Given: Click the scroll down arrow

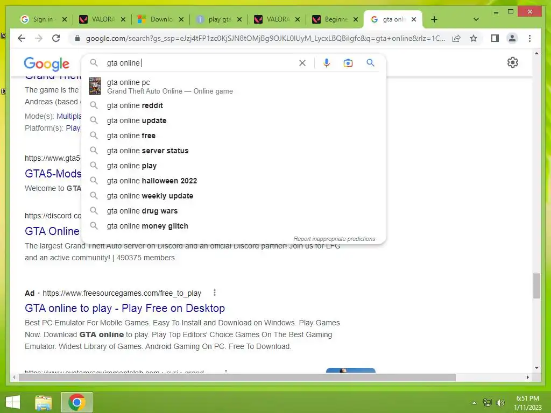Looking at the screenshot, I should pyautogui.click(x=536, y=368).
